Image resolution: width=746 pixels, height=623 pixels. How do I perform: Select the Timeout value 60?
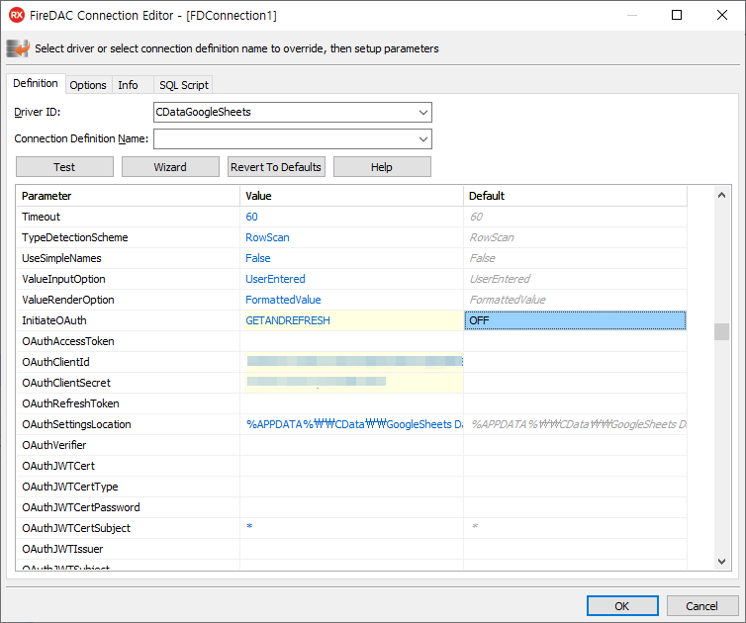coord(251,217)
